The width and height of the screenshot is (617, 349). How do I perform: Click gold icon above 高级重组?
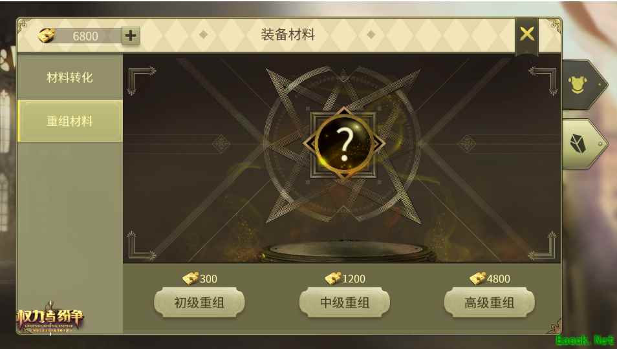pos(477,279)
